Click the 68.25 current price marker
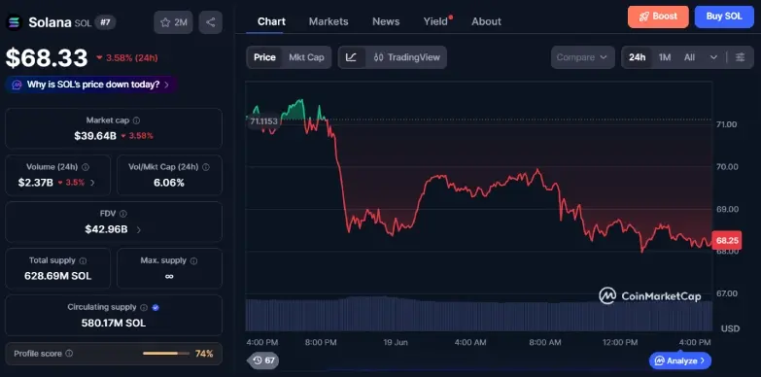This screenshot has width=761, height=377. [727, 240]
